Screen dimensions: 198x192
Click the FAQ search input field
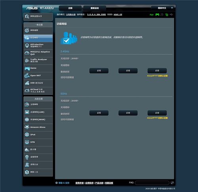tap(152, 183)
